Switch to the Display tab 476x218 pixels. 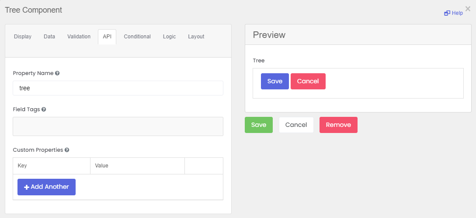point(23,37)
